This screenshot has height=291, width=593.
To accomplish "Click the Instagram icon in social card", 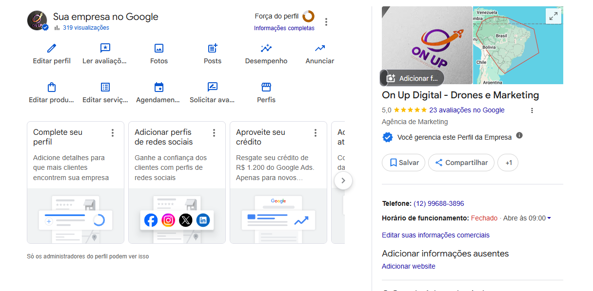I will click(x=168, y=220).
